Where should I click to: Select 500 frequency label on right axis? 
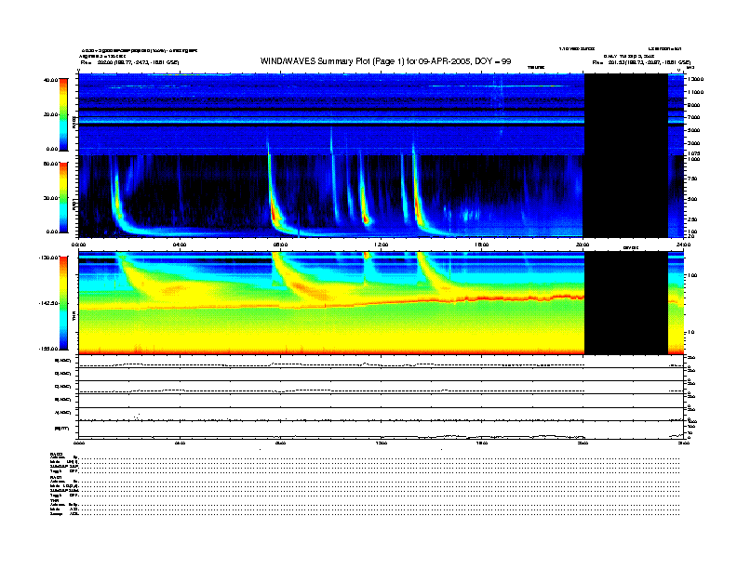[x=692, y=199]
